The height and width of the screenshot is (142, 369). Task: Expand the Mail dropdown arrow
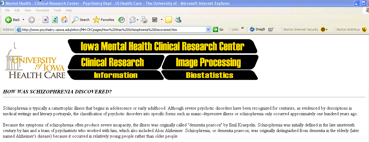click(138, 20)
